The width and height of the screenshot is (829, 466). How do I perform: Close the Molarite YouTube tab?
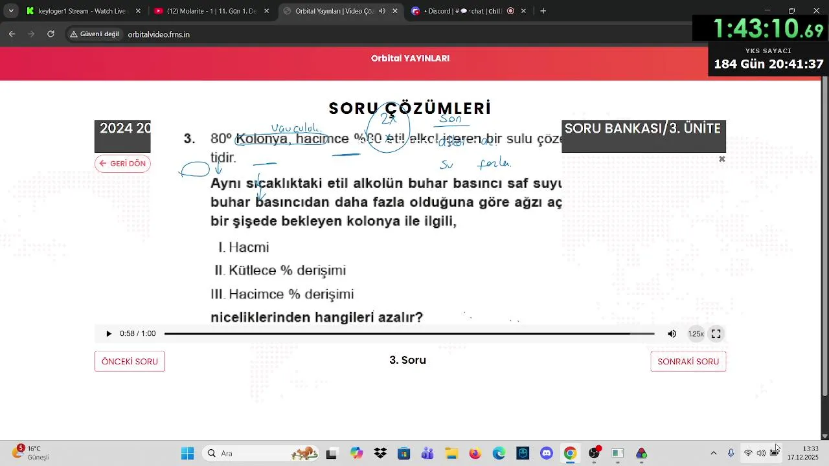pos(266,11)
